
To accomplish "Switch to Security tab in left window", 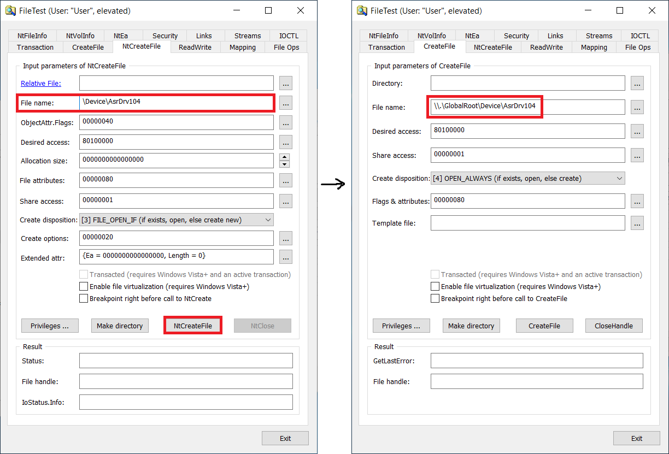I will [165, 36].
